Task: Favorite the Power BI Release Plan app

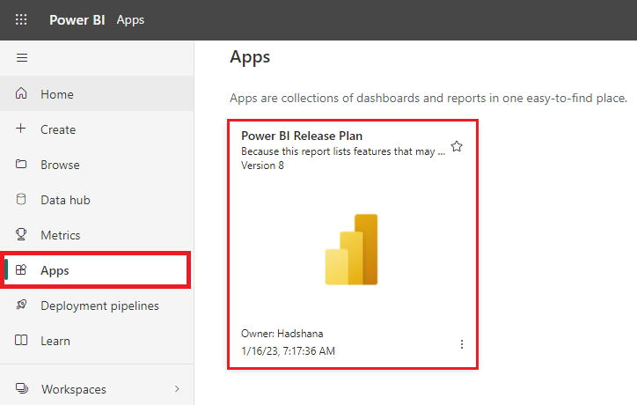Action: (x=457, y=146)
